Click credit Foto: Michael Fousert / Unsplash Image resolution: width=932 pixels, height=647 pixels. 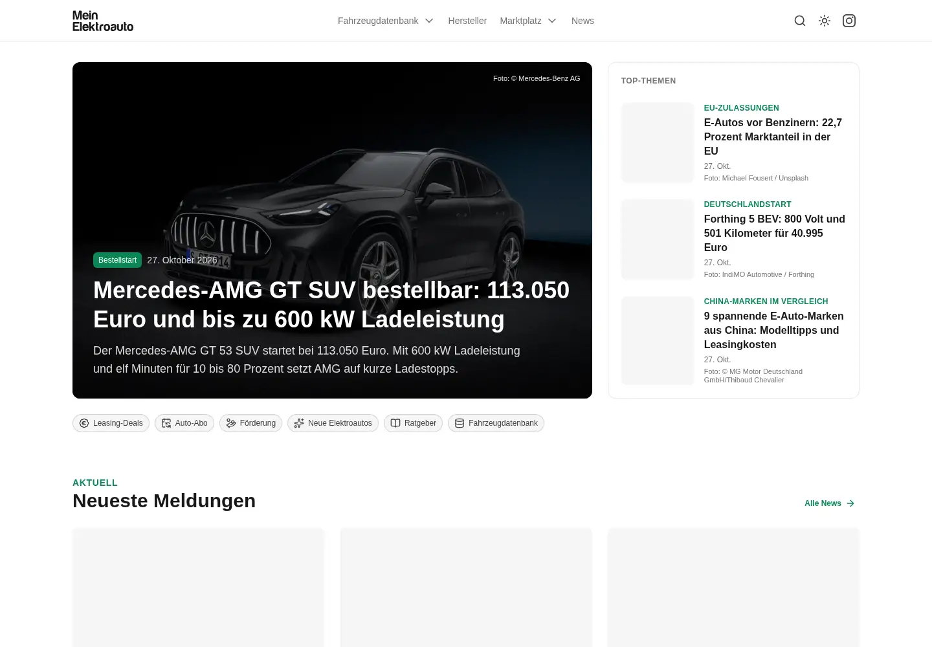tap(756, 178)
